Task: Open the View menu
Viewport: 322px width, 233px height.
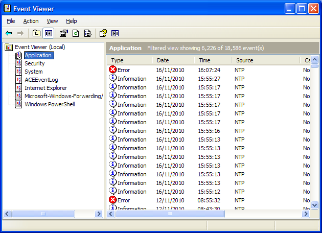Action: pos(52,21)
